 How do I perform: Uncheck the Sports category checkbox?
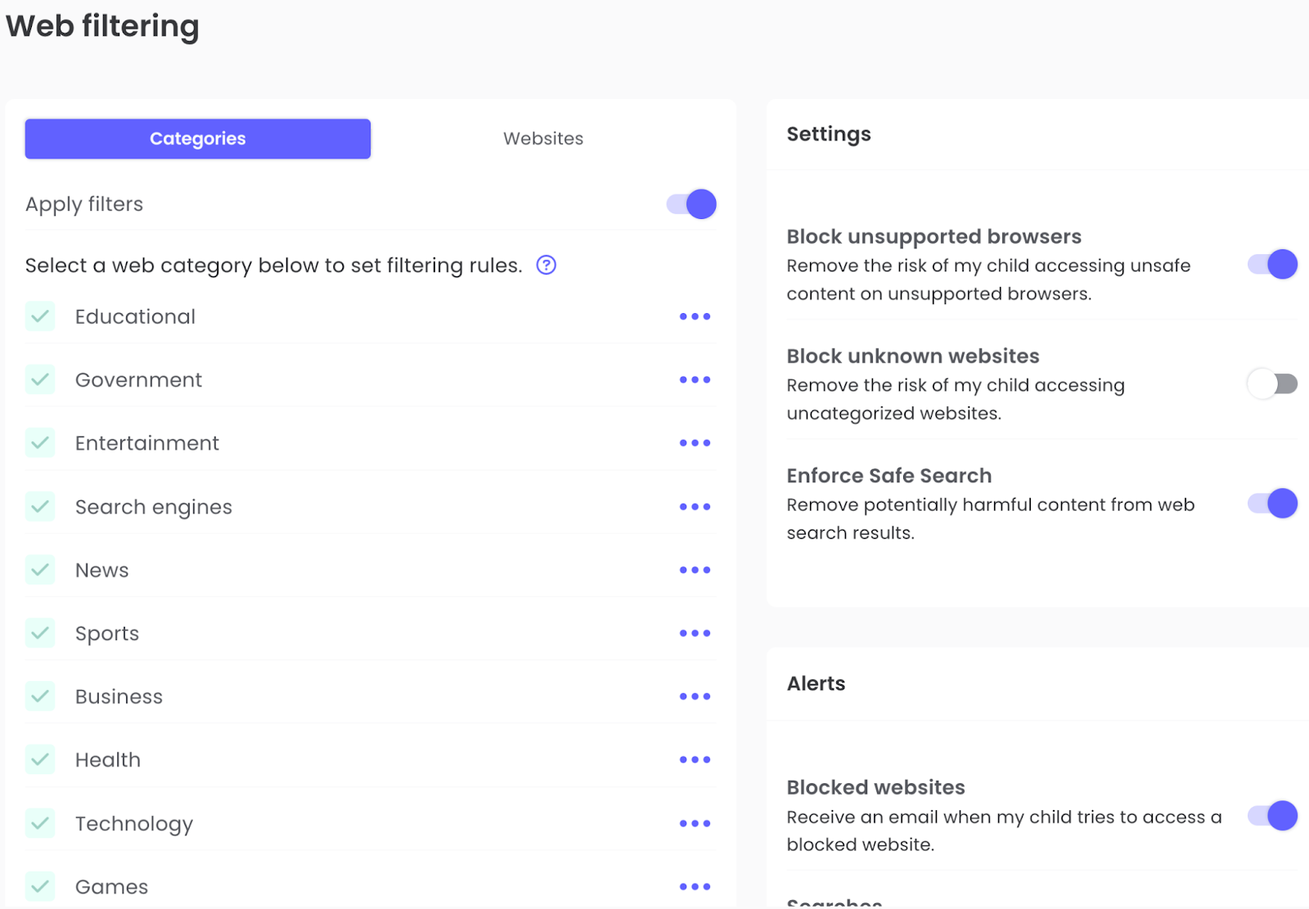40,633
